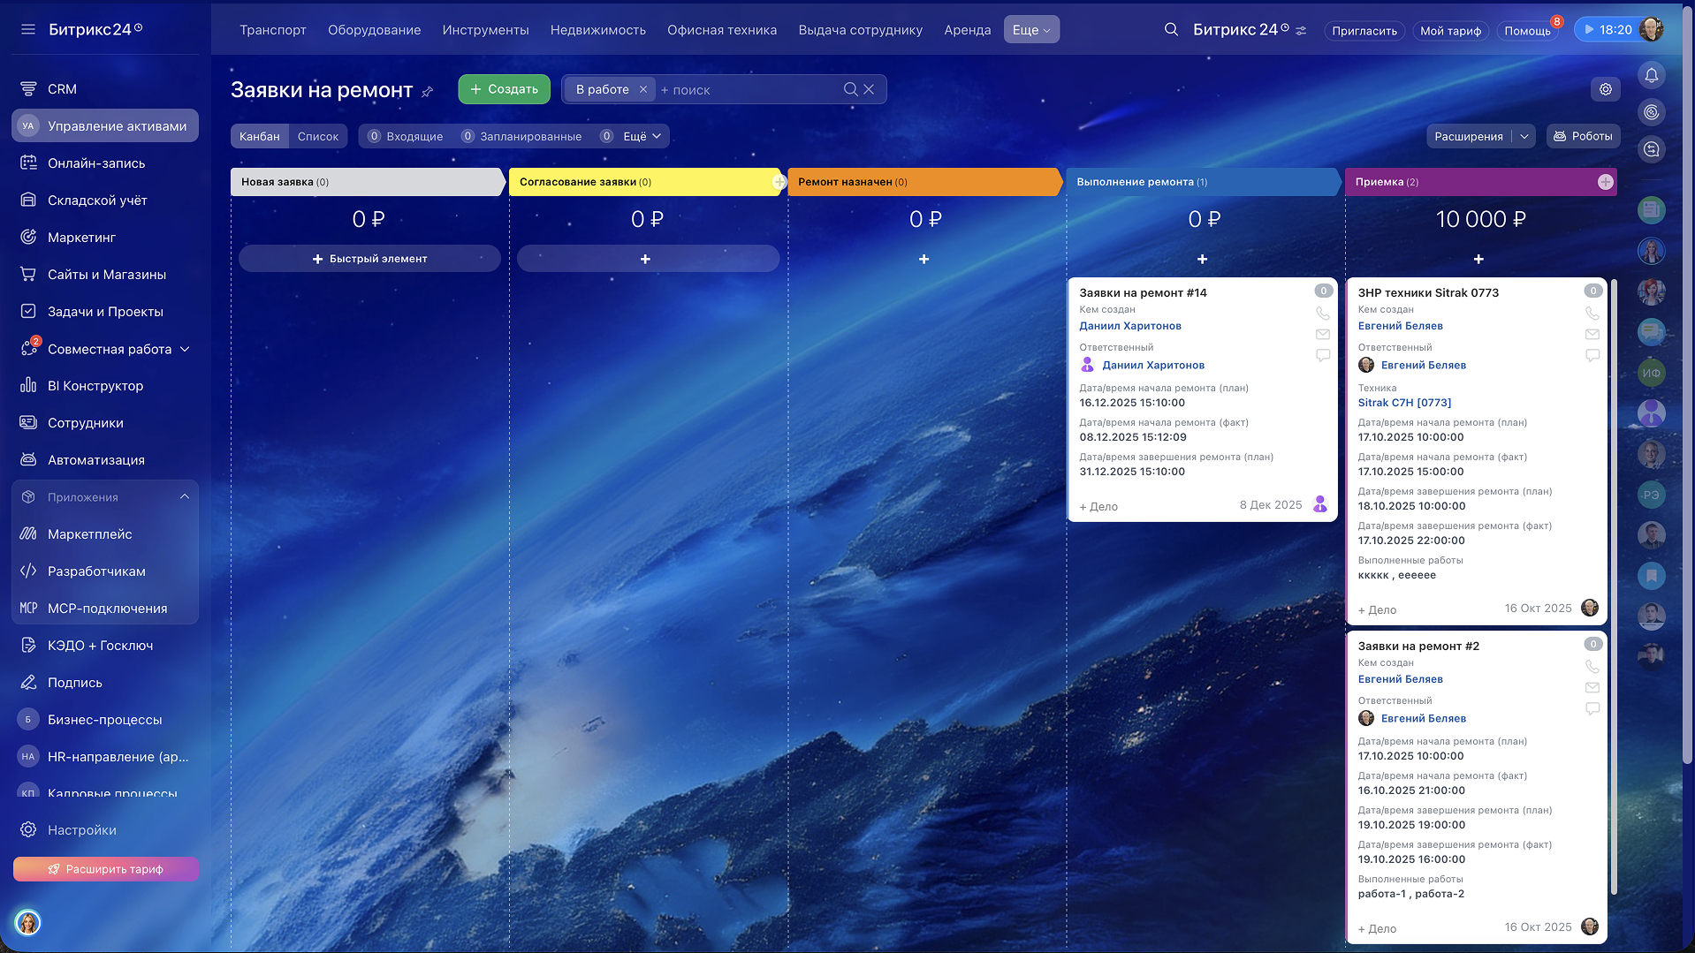
Task: Open Sitrak C7H [0773] link
Action: click(1404, 403)
